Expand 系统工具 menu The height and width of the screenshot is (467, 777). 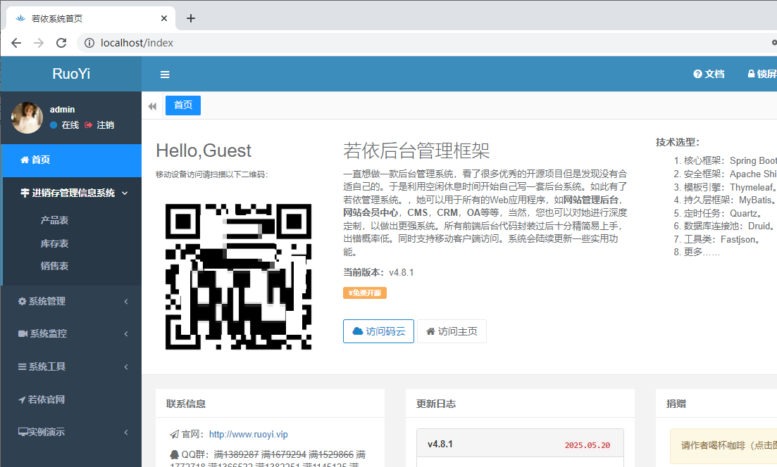(x=71, y=366)
